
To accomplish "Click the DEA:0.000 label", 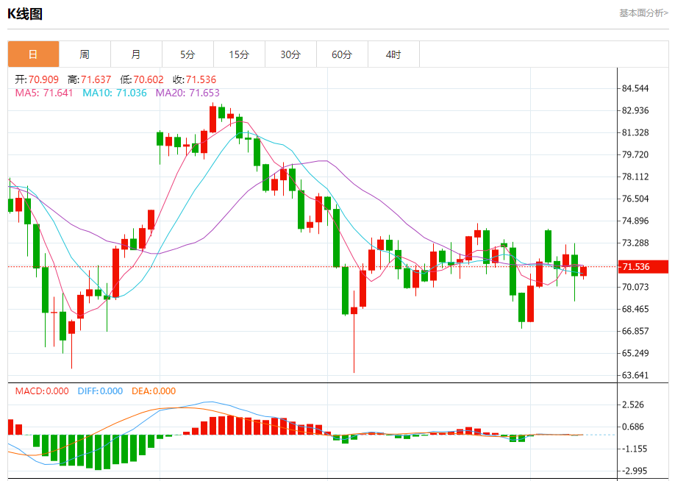I will click(153, 391).
